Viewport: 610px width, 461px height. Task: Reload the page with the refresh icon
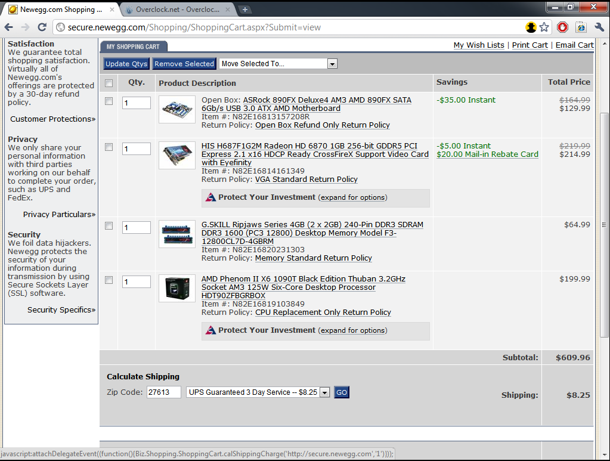coord(42,27)
